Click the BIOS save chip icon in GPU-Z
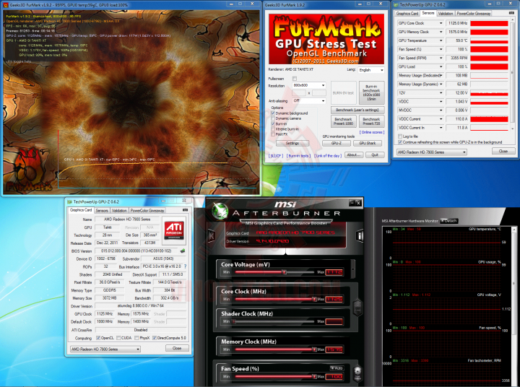This screenshot has width=520, height=387. coord(182,251)
